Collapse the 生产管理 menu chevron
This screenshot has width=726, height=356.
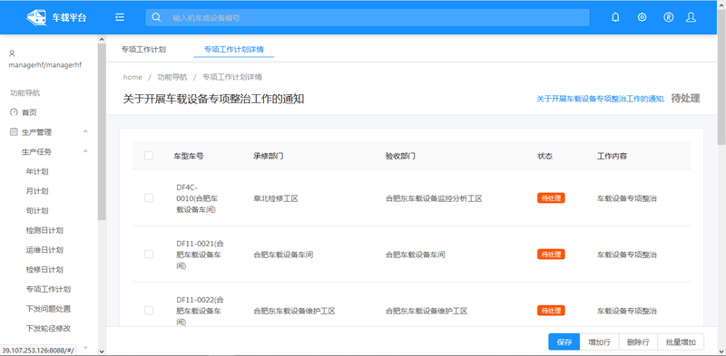pyautogui.click(x=85, y=132)
